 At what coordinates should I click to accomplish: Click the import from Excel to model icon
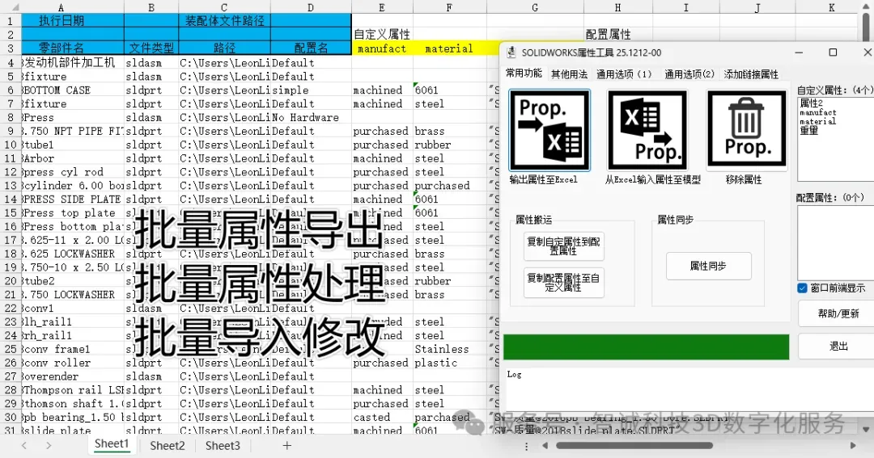coord(647,129)
